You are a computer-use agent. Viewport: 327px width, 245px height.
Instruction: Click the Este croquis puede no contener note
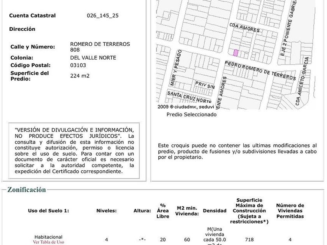(237, 151)
